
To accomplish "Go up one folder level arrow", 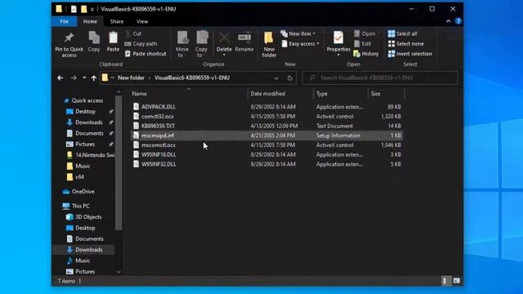I will (94, 78).
